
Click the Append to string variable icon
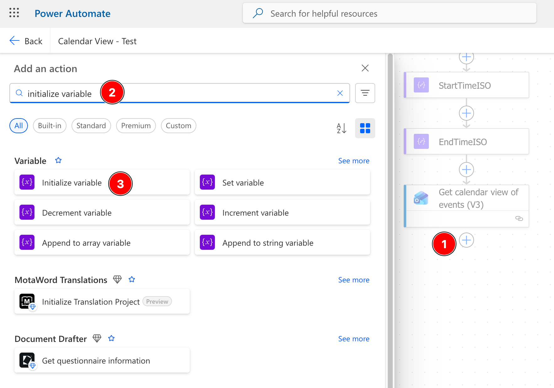pyautogui.click(x=207, y=242)
